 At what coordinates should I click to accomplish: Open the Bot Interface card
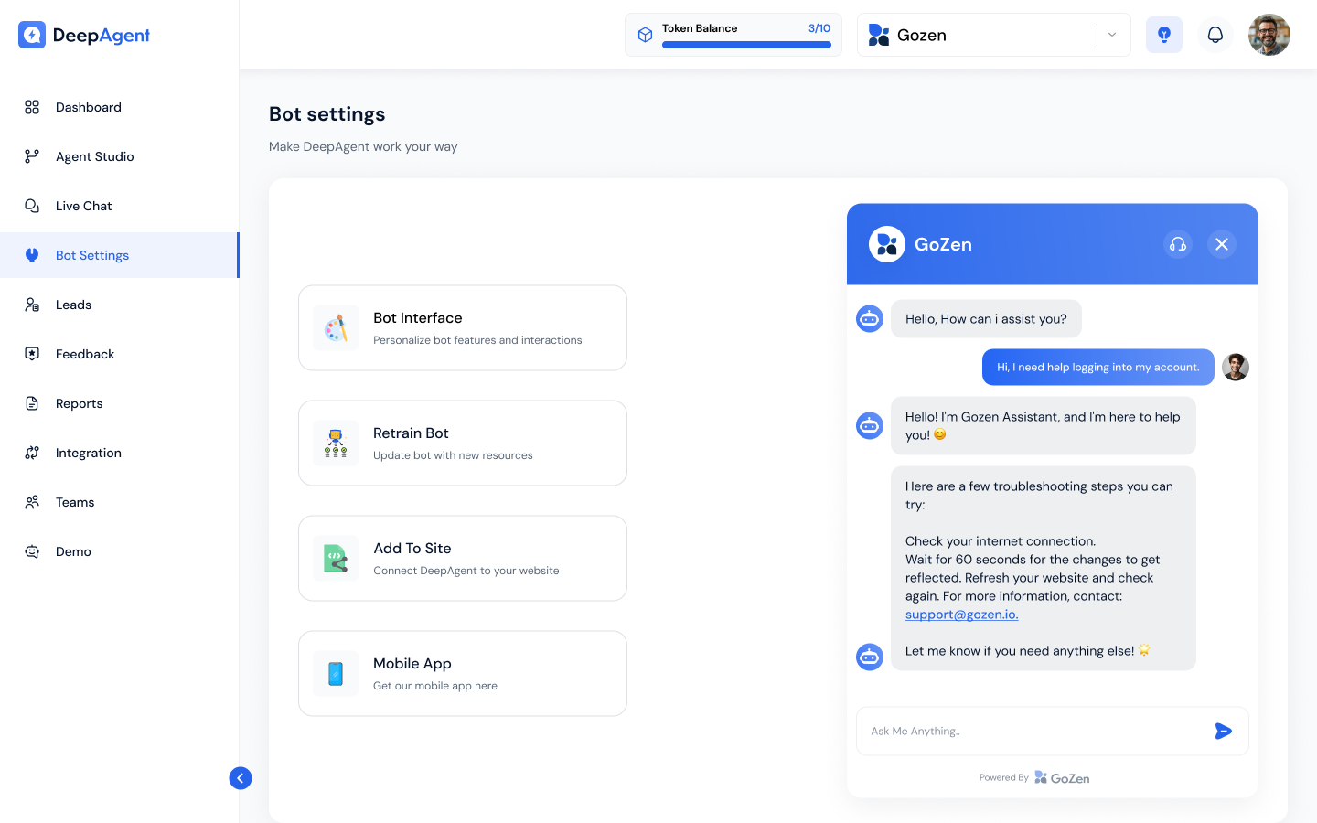pos(463,328)
